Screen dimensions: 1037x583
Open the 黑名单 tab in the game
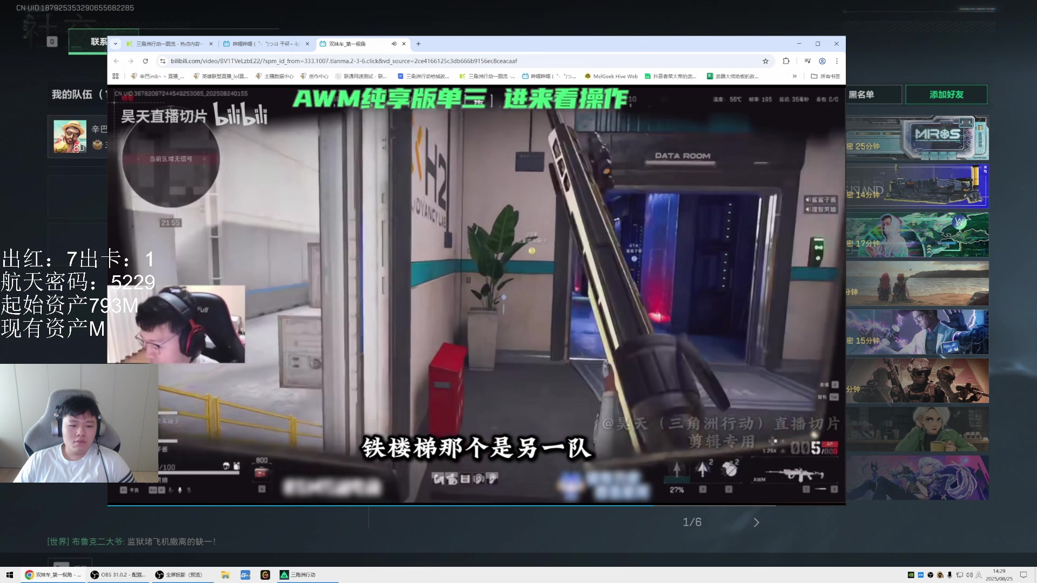click(x=873, y=94)
